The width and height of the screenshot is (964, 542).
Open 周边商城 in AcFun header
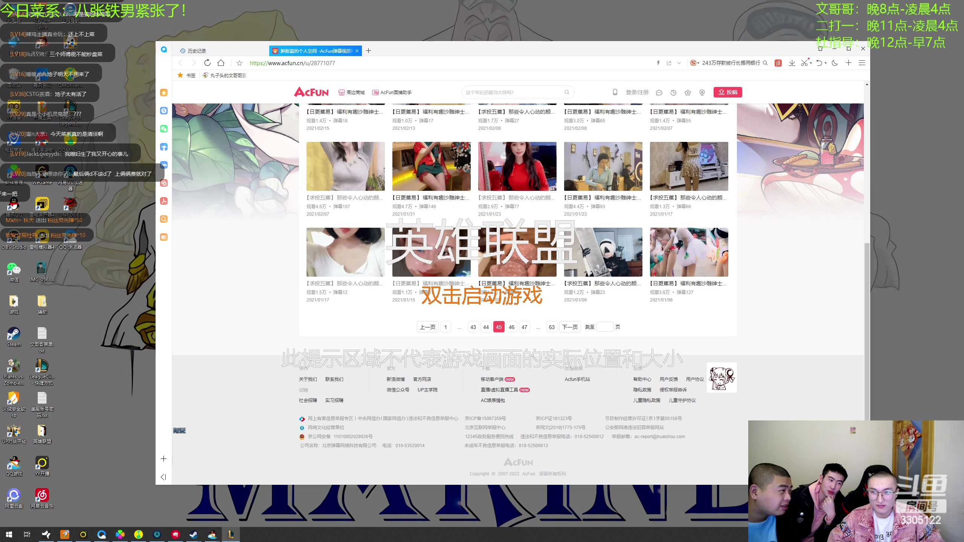[x=351, y=93]
